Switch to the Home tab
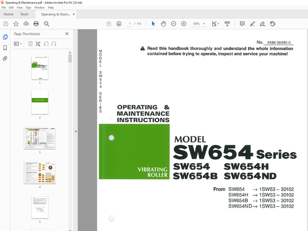Viewport: 308px width, 231px height. tap(8, 14)
